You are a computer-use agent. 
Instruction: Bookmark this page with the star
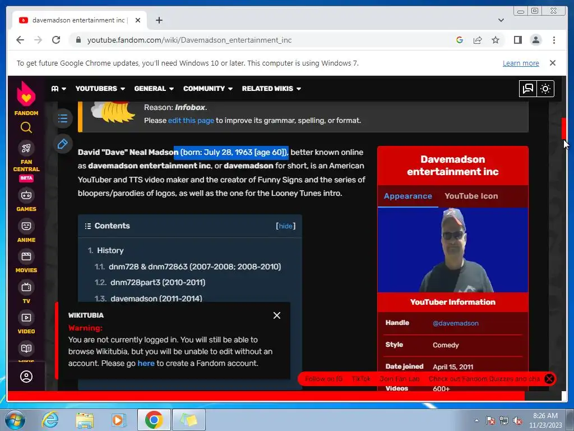(x=496, y=40)
